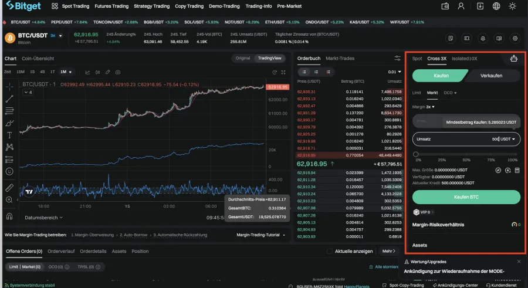Image resolution: width=528 pixels, height=288 pixels.
Task: Open the 0.01 orderbook precision dropdown
Action: 395,72
